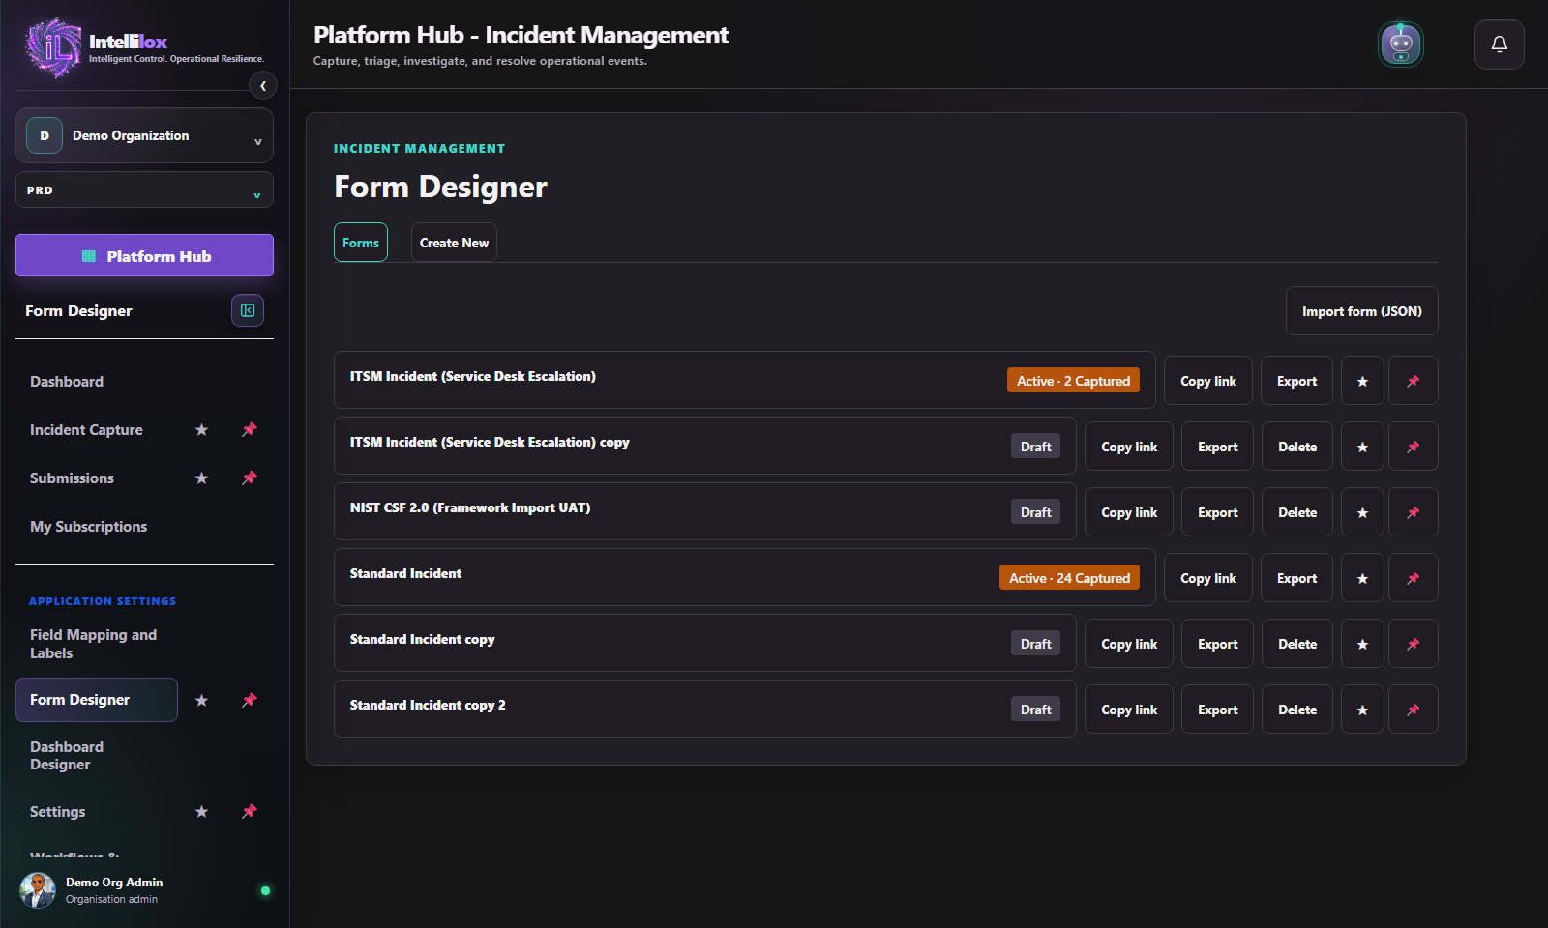Export the Standard Incident copy 2 form
The image size is (1548, 928).
(x=1217, y=710)
